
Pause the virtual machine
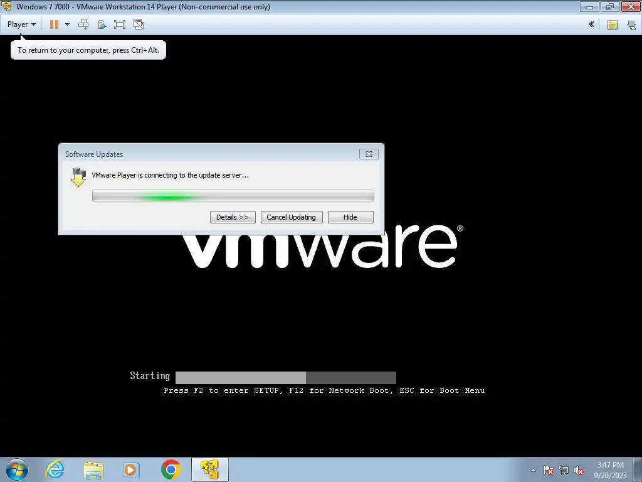click(x=54, y=24)
